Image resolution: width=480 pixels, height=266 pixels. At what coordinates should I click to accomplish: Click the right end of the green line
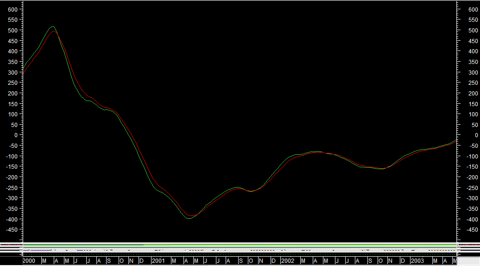[x=456, y=140]
